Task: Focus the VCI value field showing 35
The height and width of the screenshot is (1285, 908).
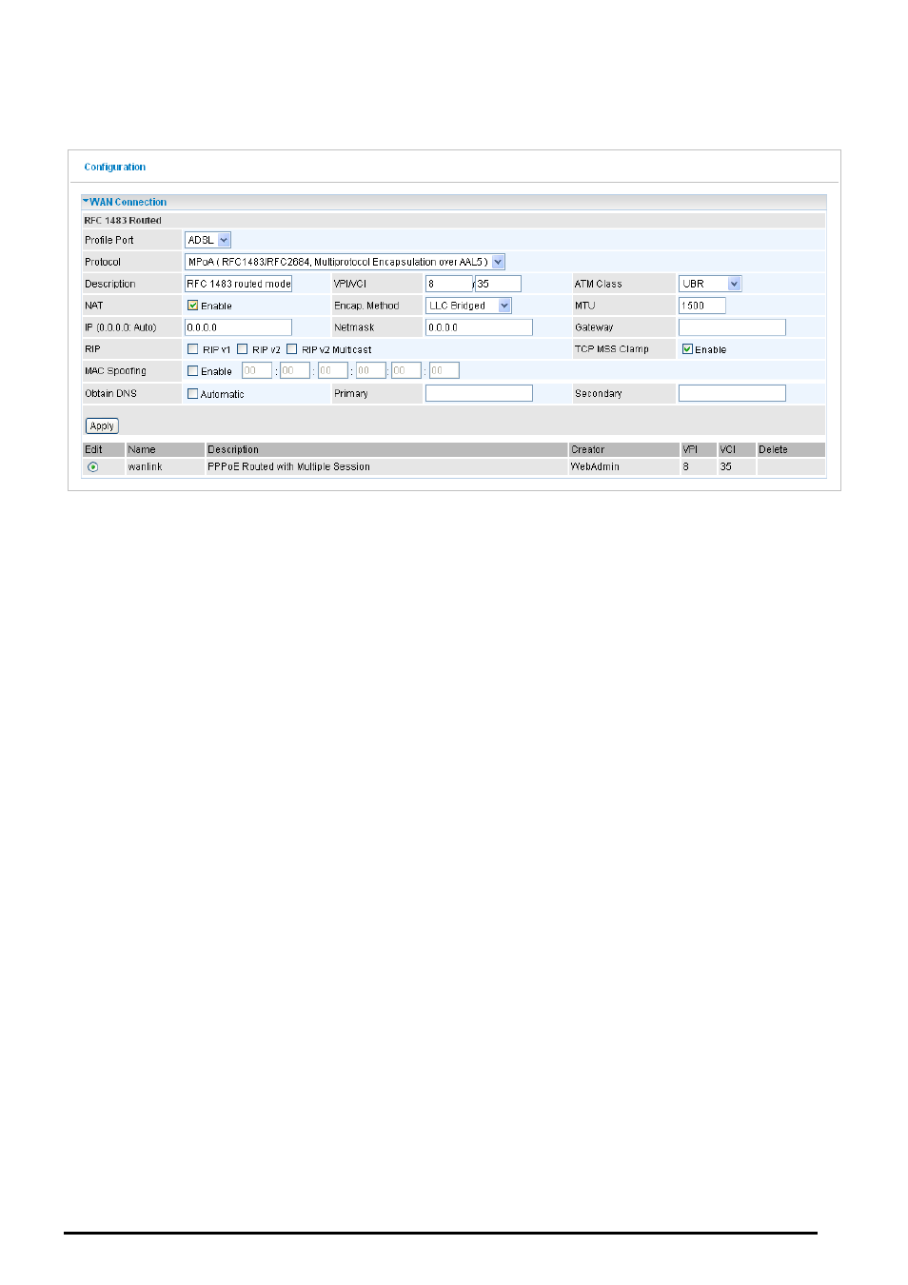Action: point(498,284)
